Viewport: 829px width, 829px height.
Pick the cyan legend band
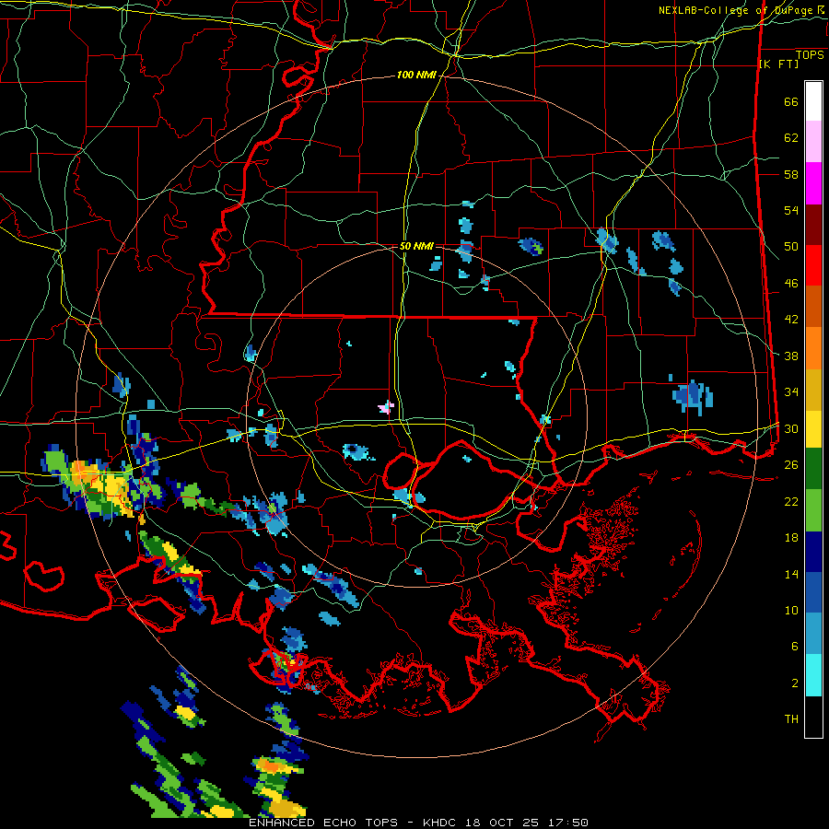click(x=813, y=675)
